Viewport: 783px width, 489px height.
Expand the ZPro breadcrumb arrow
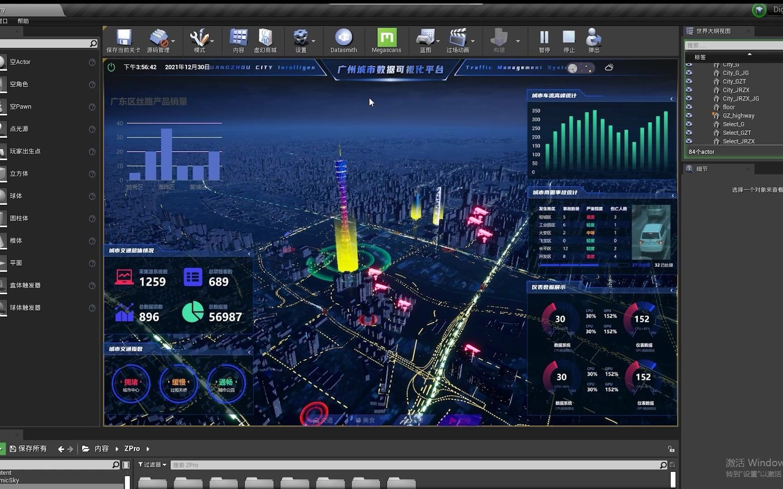pos(148,449)
